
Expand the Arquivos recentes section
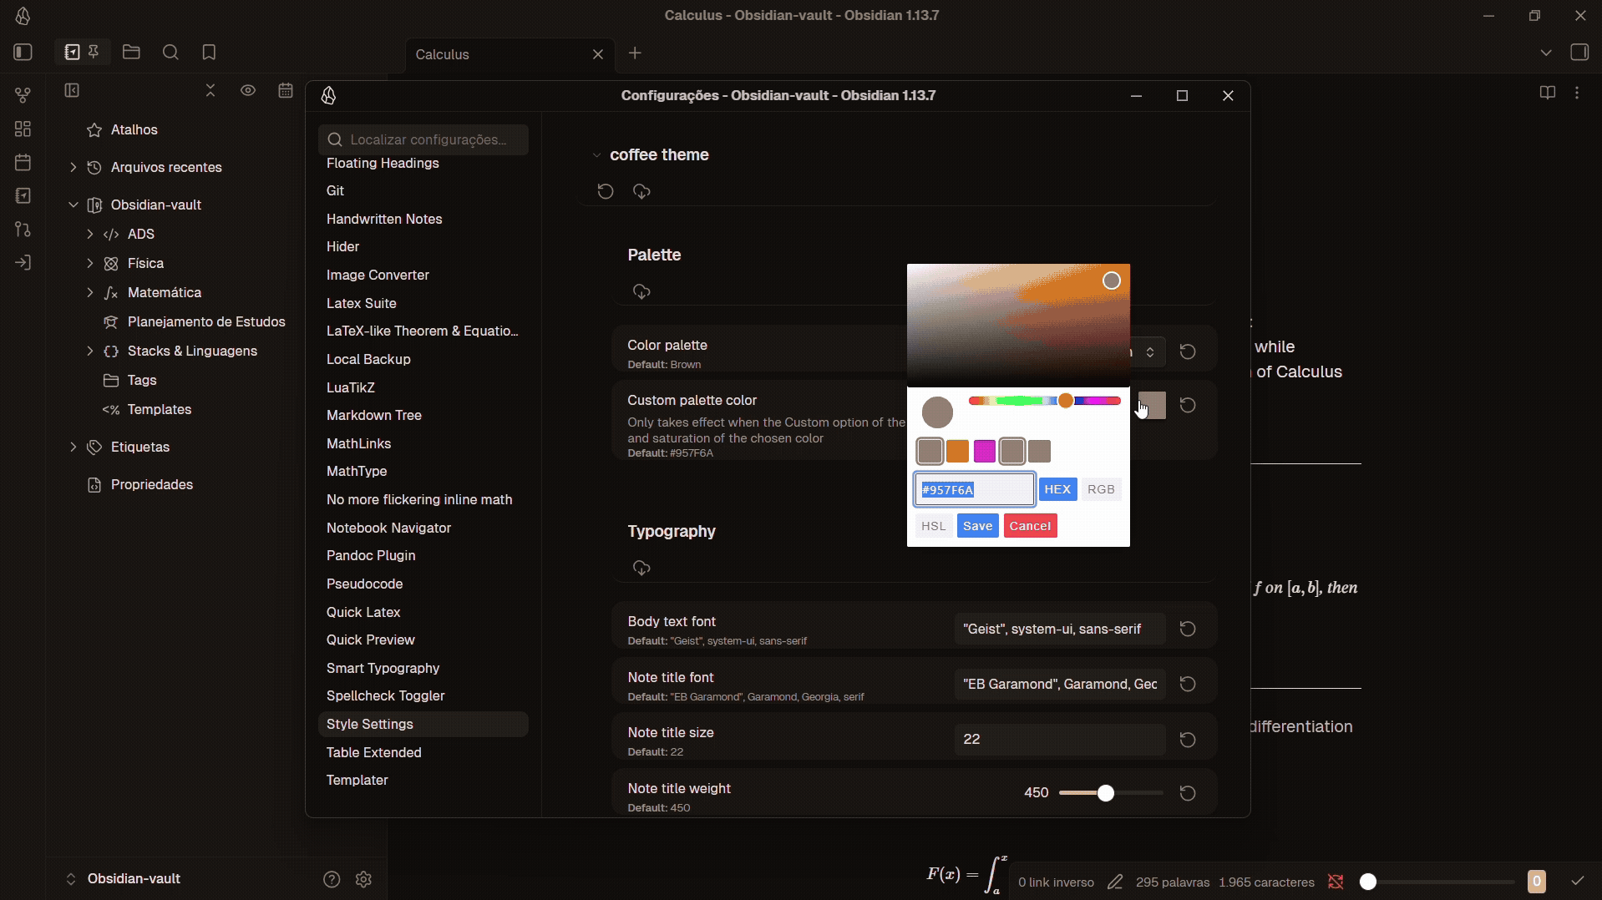73,167
